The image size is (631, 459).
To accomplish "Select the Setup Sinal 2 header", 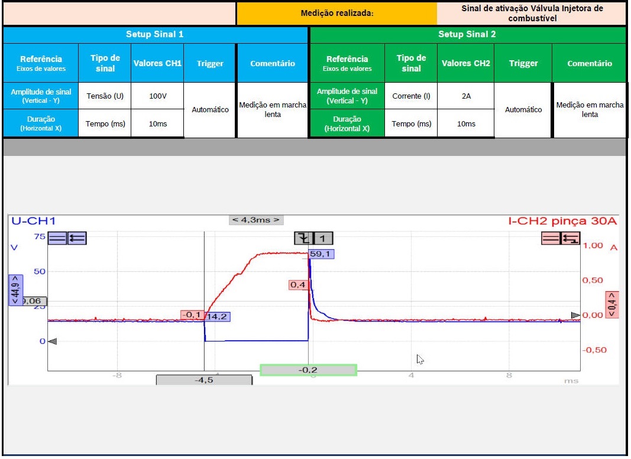I will [467, 34].
